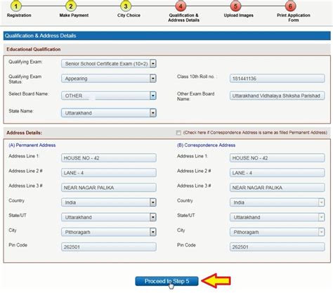
Task: Select step 5 Upload Images circle
Action: tap(235, 6)
